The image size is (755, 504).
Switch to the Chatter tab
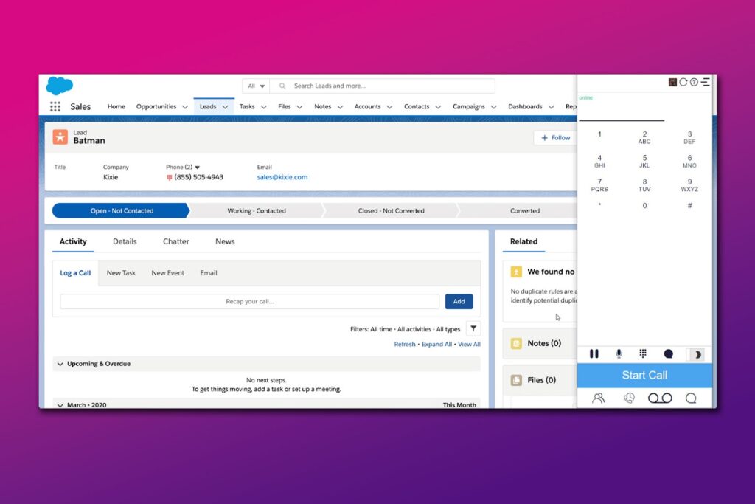click(175, 241)
